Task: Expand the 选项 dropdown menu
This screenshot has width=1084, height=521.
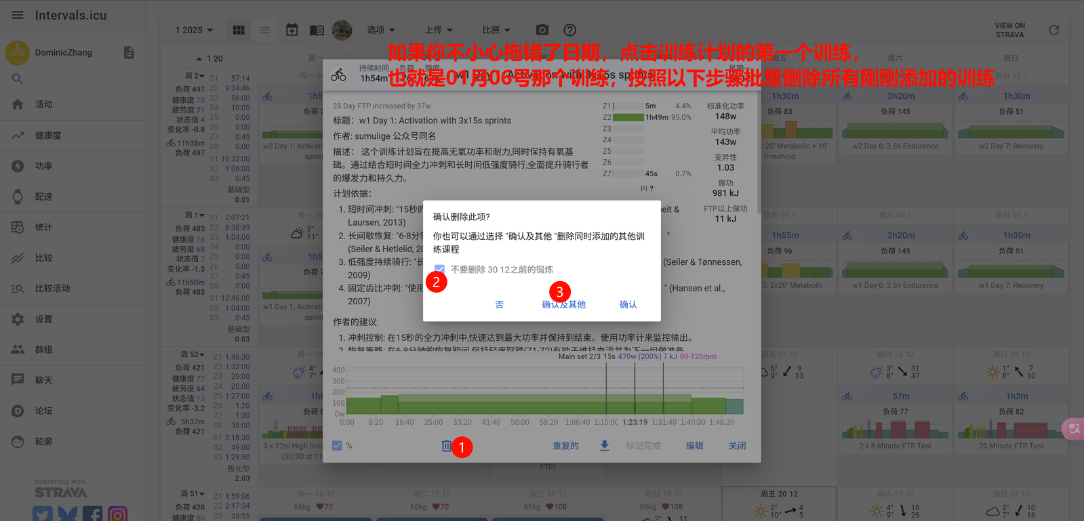Action: 380,30
